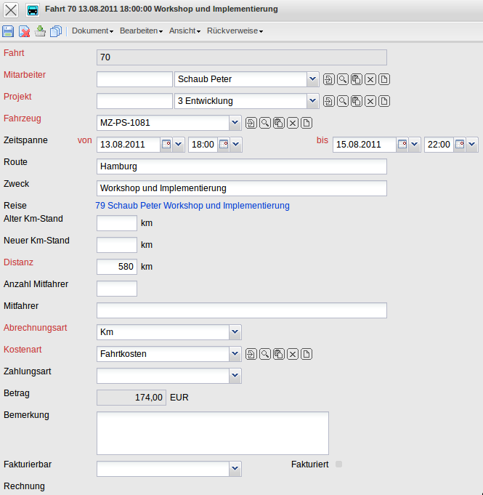483x495 pixels.
Task: Follow the Reise link 79 Schaub Peter
Action: pyautogui.click(x=192, y=206)
